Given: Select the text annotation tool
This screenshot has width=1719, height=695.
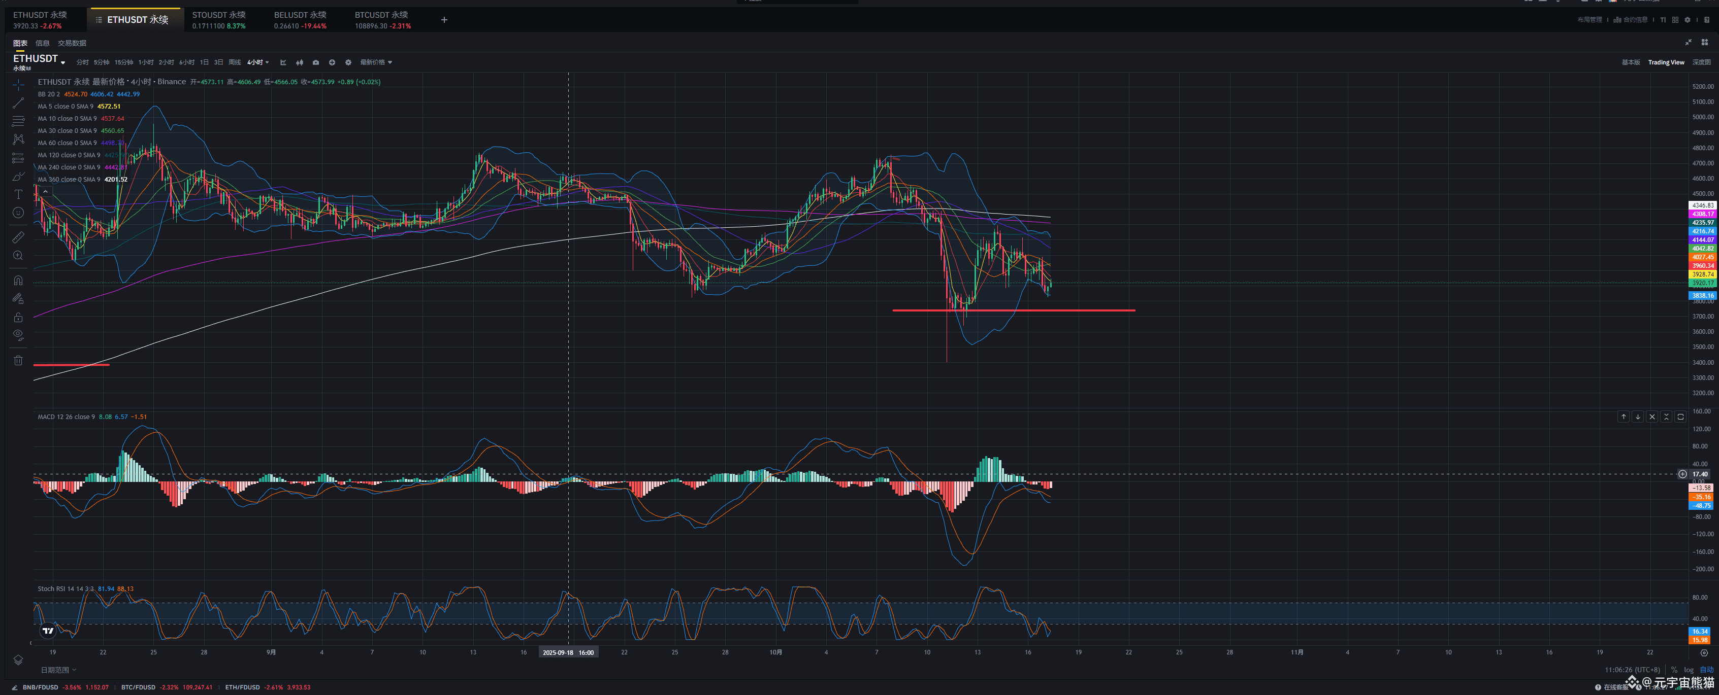Looking at the screenshot, I should pos(18,195).
